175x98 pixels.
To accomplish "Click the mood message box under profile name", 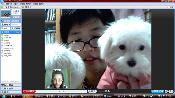I will click(x=16, y=12).
